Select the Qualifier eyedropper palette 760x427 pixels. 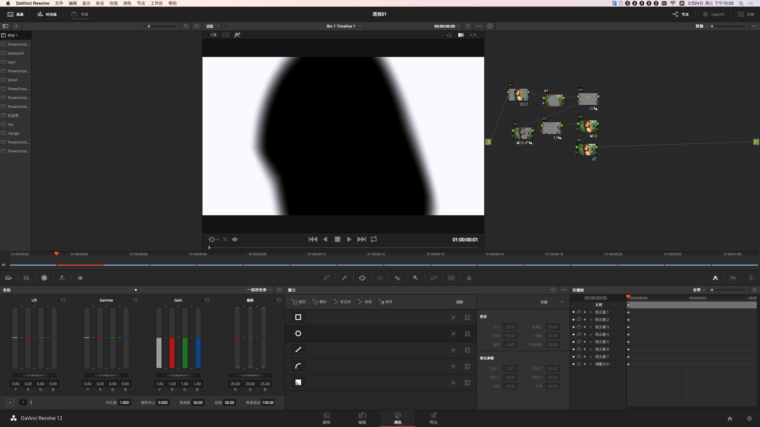tap(344, 278)
